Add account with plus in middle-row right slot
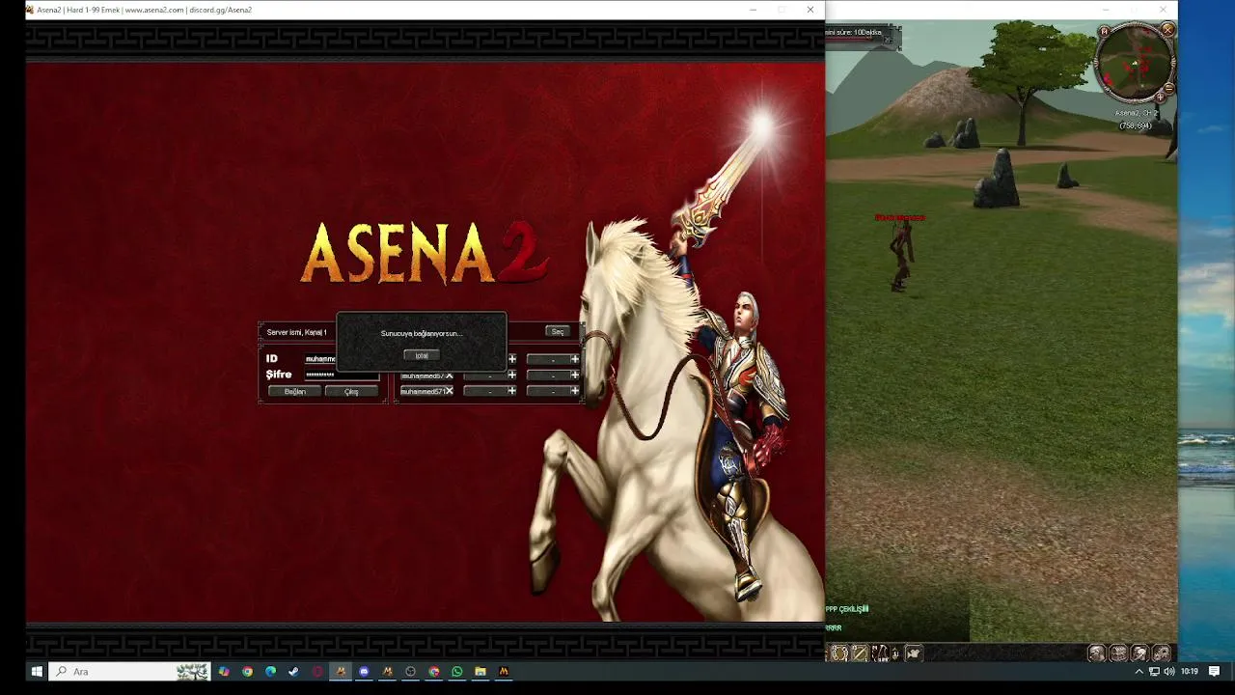The image size is (1235, 695). coord(575,375)
